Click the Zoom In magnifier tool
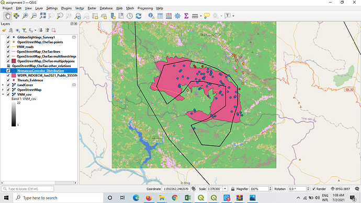 tap(25, 16)
